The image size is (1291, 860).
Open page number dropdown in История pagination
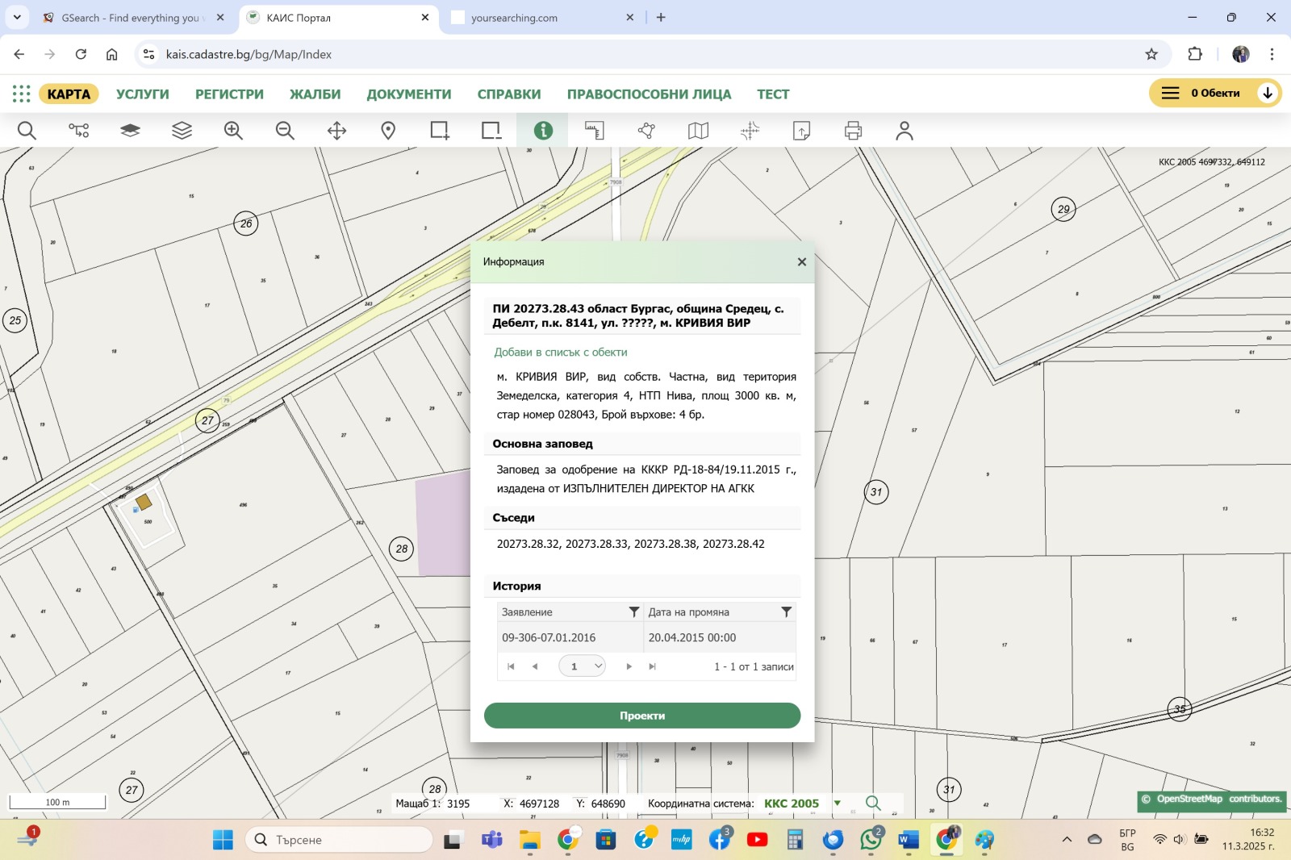pos(583,666)
